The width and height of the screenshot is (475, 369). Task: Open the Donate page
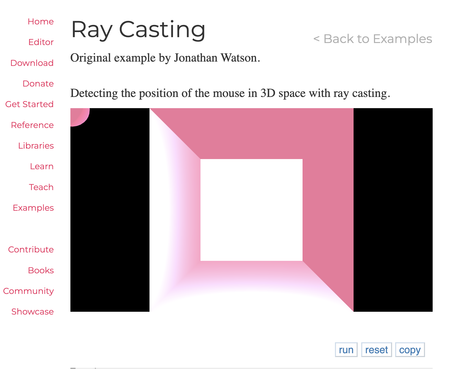38,83
